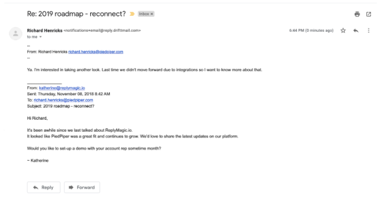
Task: Click the Reply button below the message
Action: click(x=44, y=187)
